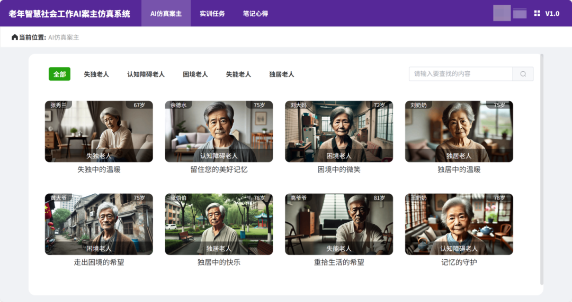Click the 走出困境的希望 case title
The height and width of the screenshot is (302, 572).
pos(99,262)
